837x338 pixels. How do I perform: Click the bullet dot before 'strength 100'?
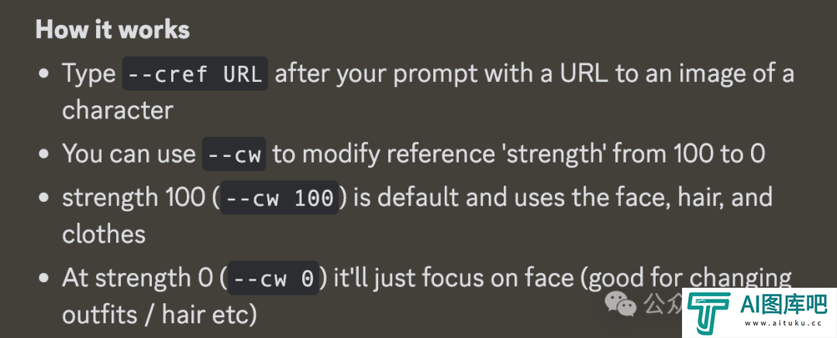coord(43,198)
